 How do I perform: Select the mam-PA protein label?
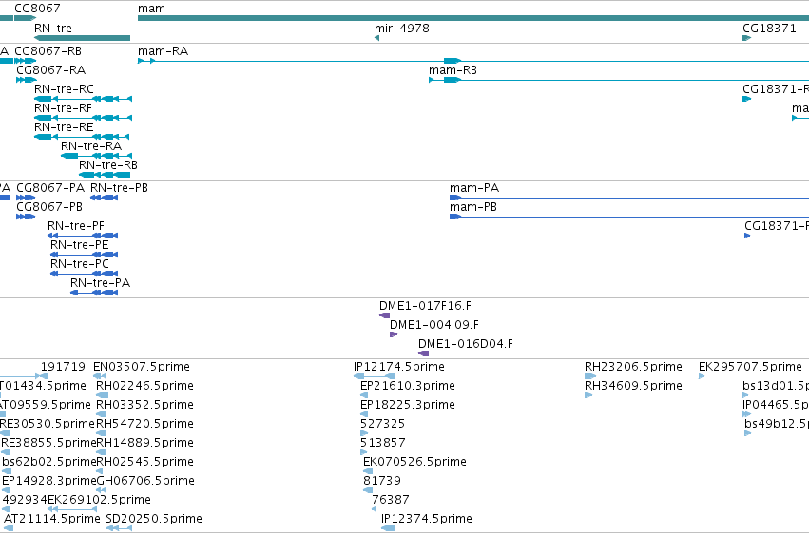[x=474, y=188]
